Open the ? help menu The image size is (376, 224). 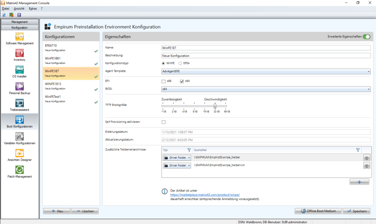(41, 9)
